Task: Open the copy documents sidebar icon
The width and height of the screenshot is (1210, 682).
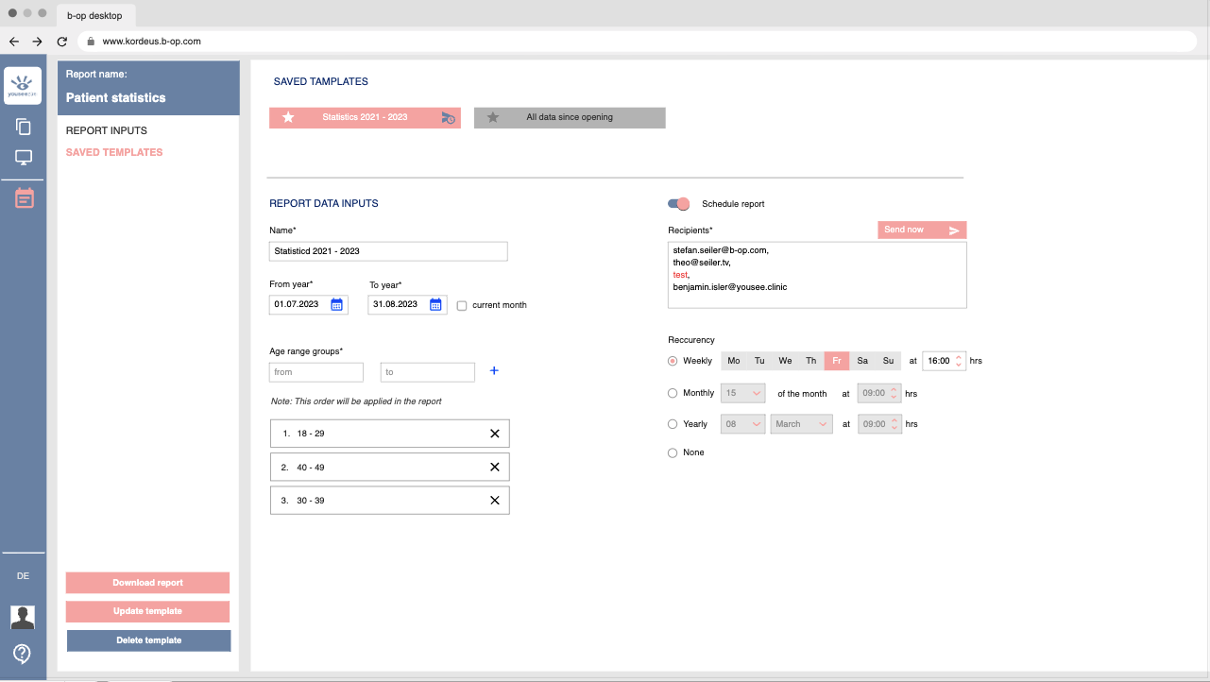Action: click(x=24, y=127)
